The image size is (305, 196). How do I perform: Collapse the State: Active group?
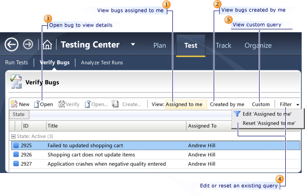tap(13, 136)
